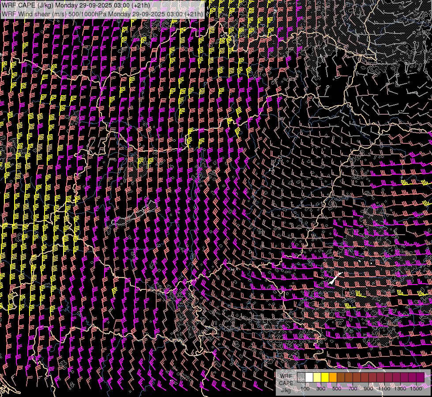The image size is (432, 397).
Task: Click the 'J/kg' unit label in legend
Action: point(286,390)
